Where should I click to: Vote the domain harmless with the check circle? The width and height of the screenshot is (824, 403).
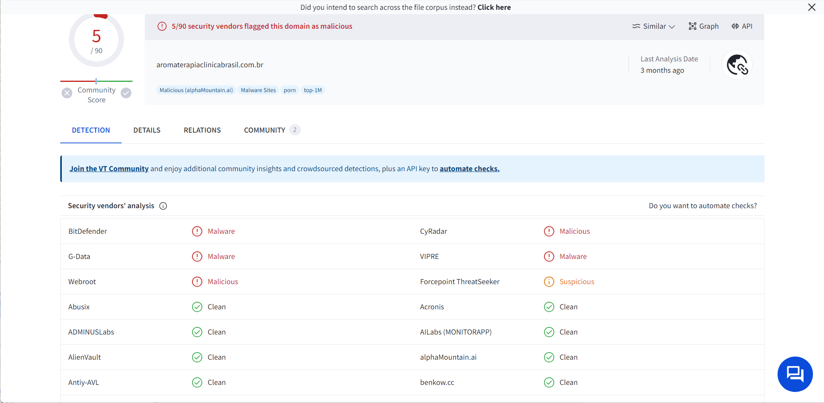click(x=126, y=93)
